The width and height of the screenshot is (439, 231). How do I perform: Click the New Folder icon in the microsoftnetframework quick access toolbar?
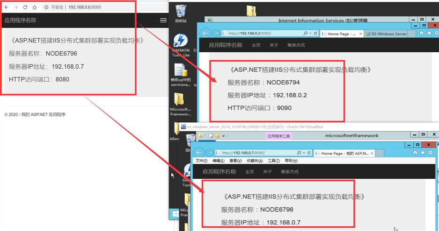(218, 136)
